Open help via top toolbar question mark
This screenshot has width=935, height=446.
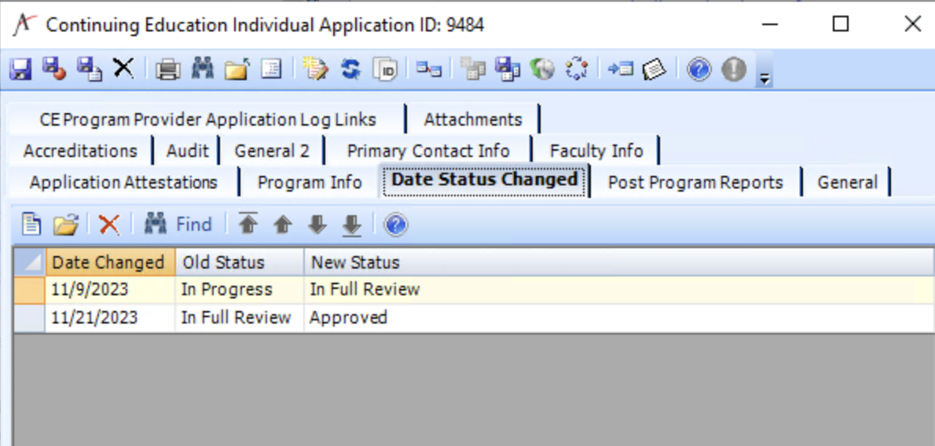click(698, 69)
